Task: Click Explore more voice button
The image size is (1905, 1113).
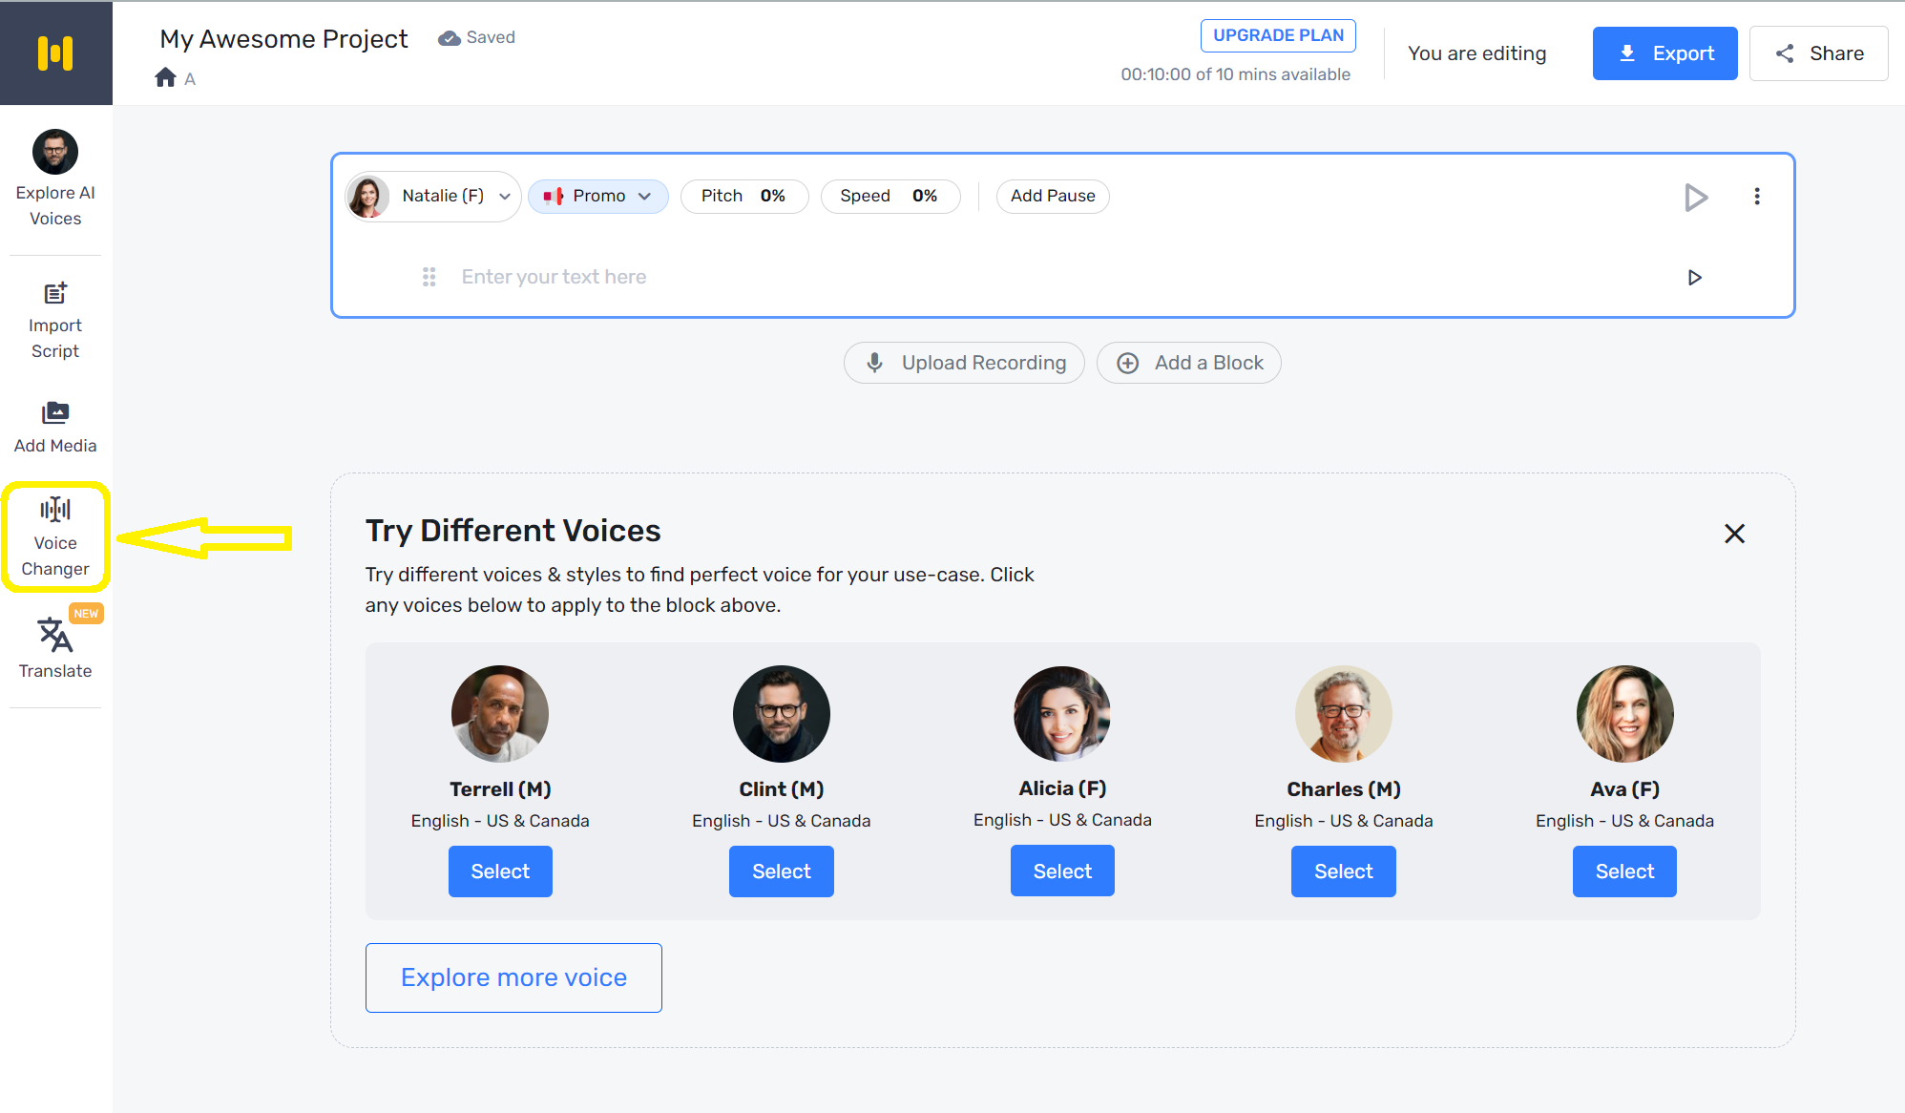Action: tap(513, 976)
